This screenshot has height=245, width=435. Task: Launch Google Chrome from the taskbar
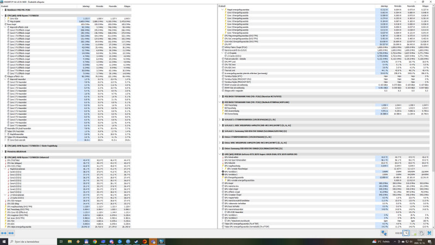point(95,242)
